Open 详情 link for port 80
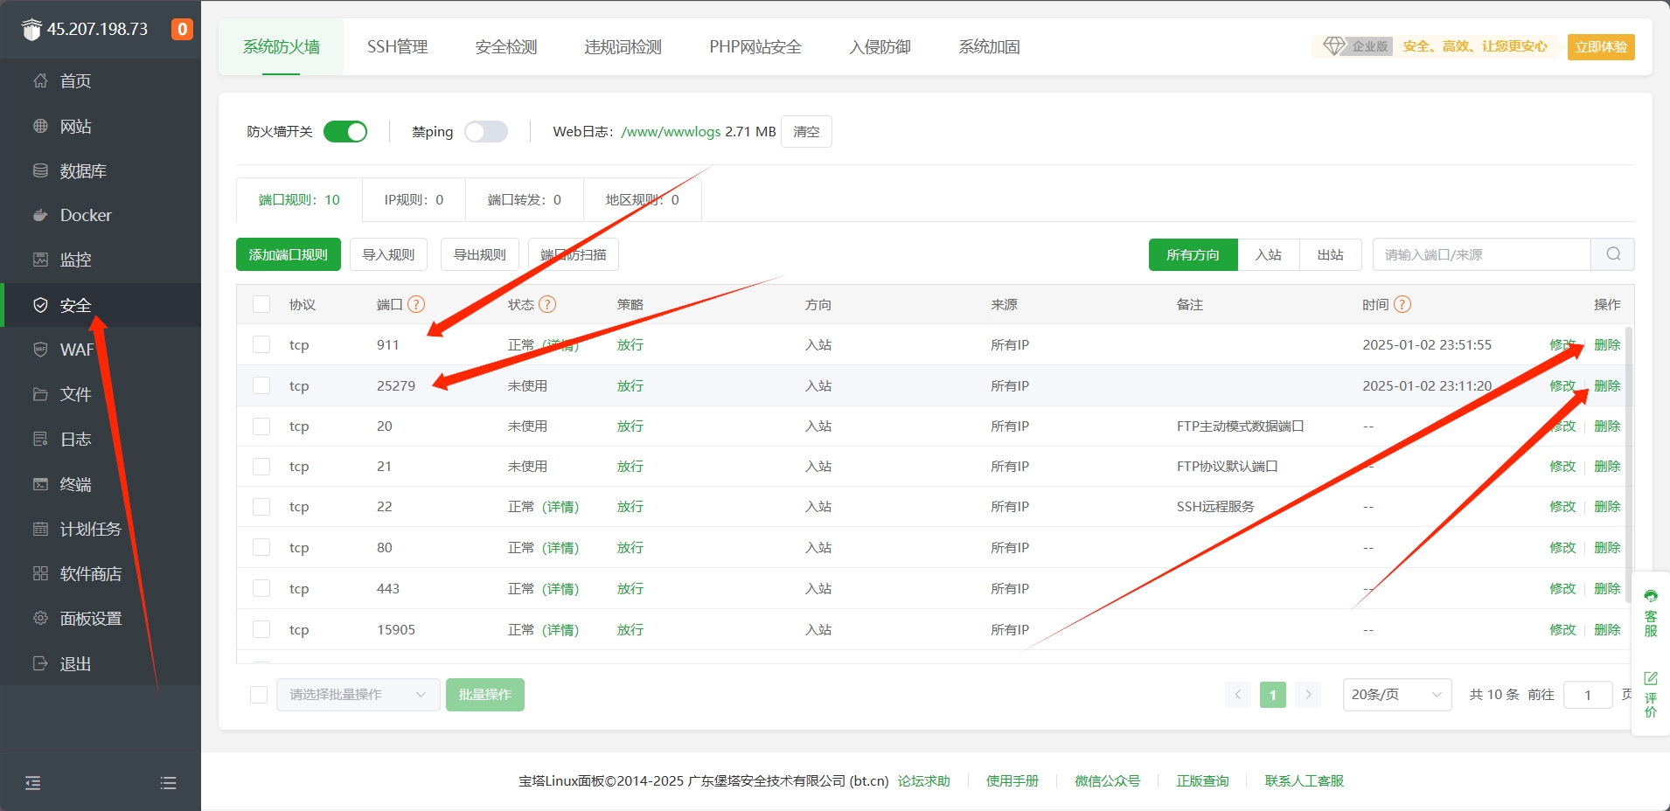This screenshot has height=811, width=1670. [x=560, y=547]
